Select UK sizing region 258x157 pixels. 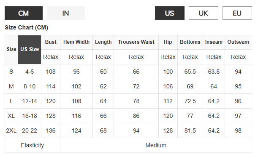click(x=204, y=13)
